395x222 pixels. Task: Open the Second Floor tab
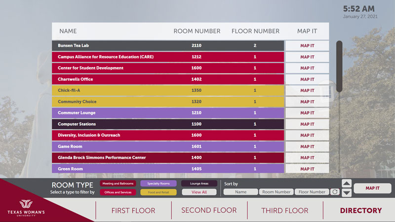pyautogui.click(x=209, y=211)
